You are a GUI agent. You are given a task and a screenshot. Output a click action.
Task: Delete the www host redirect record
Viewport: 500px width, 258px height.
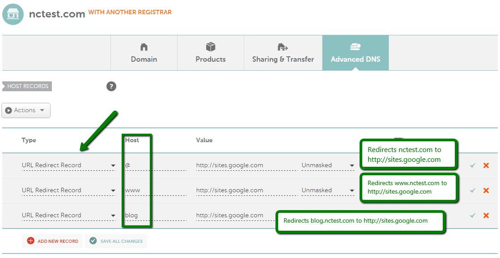coord(486,190)
